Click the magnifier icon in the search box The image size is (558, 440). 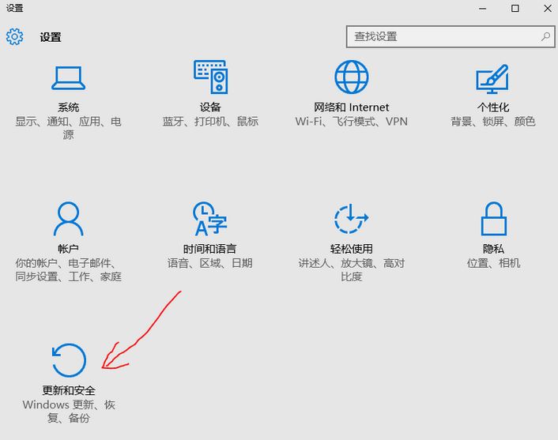click(x=545, y=36)
